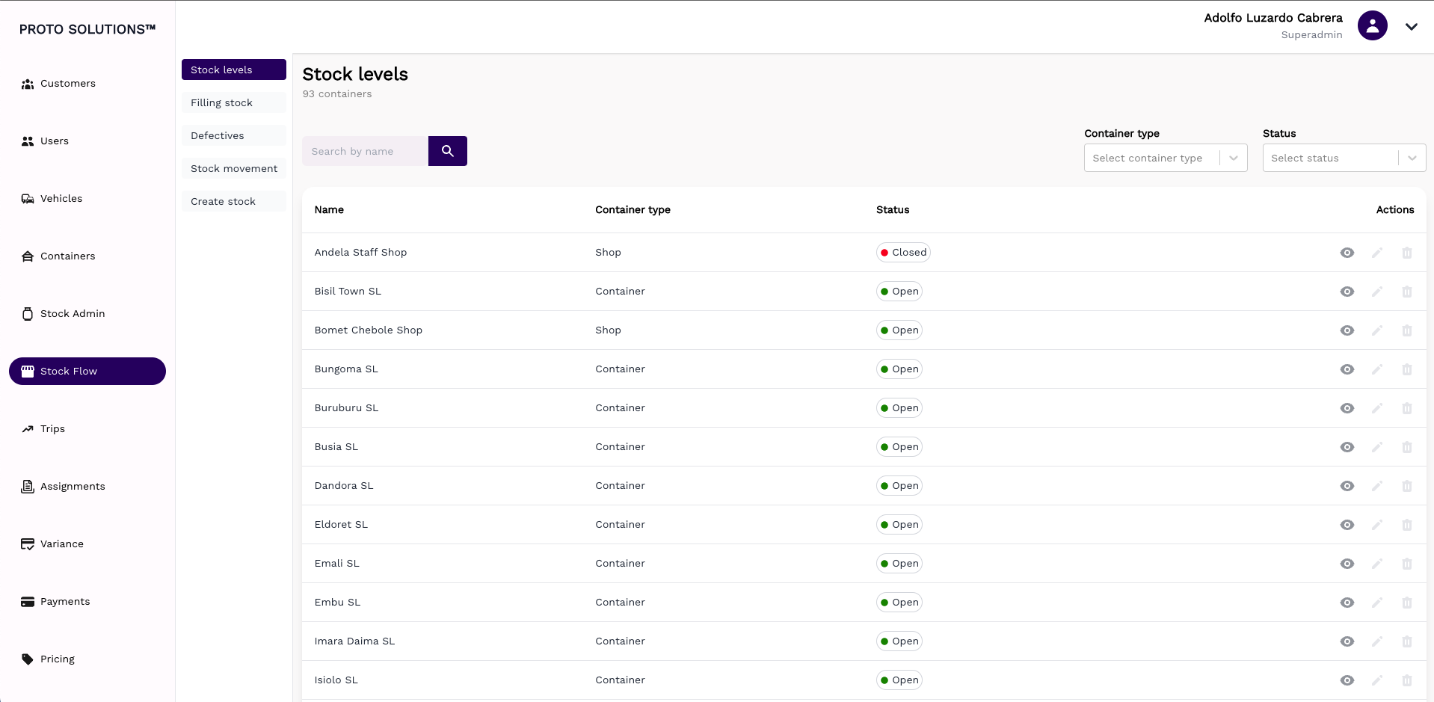Delete Dandora SL with trash icon
The width and height of the screenshot is (1434, 702).
click(x=1407, y=486)
